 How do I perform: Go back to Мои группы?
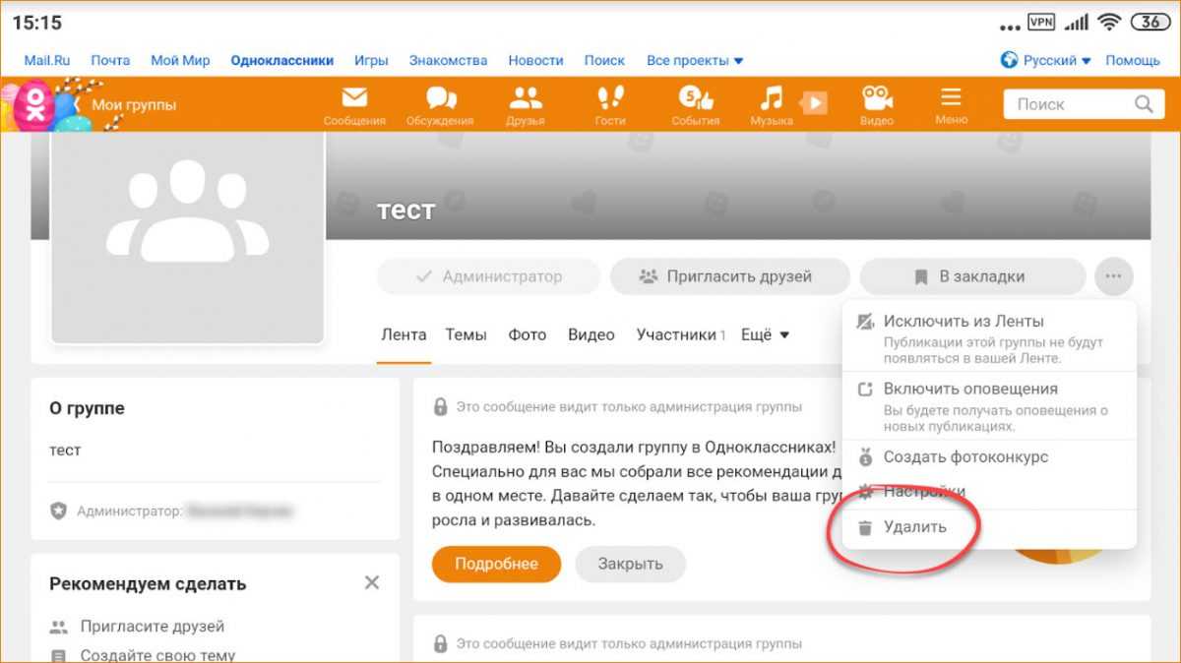127,104
